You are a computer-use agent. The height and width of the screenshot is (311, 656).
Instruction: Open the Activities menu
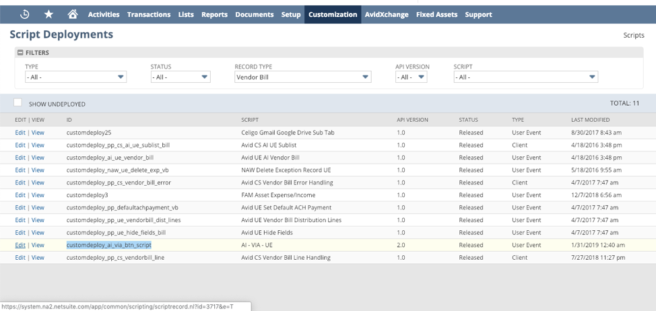click(x=104, y=14)
